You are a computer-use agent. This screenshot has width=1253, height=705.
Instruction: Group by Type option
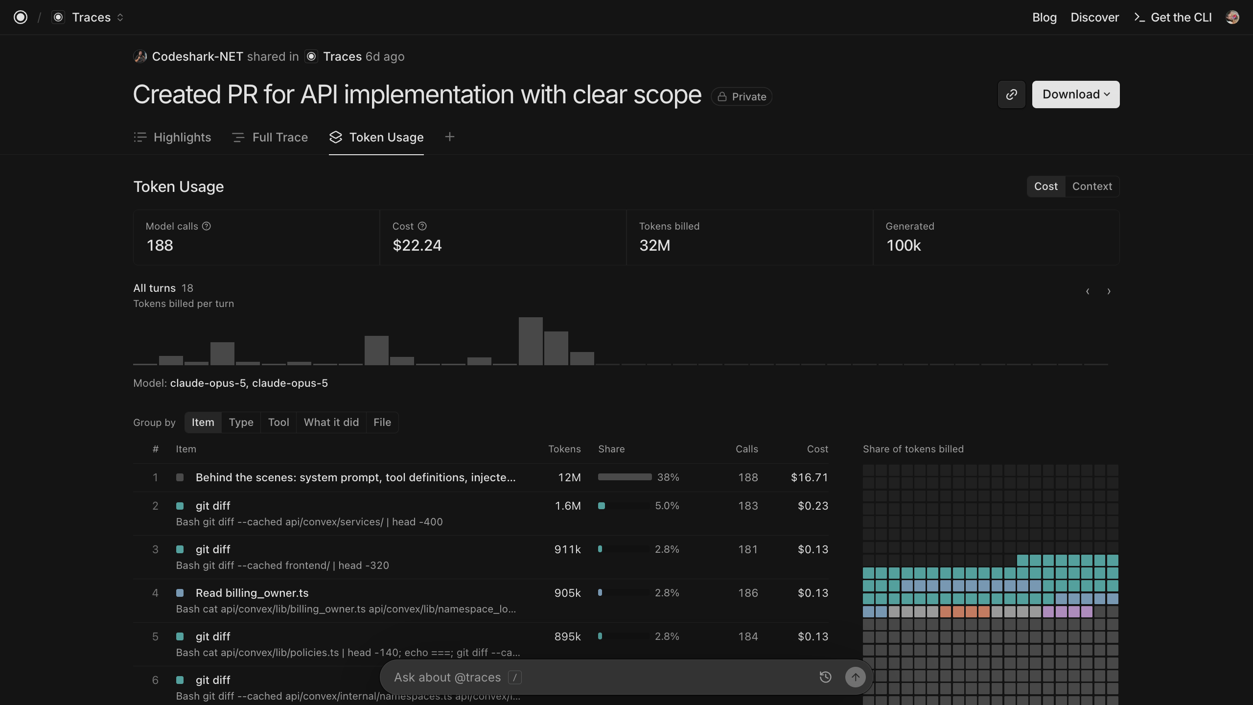coord(241,423)
